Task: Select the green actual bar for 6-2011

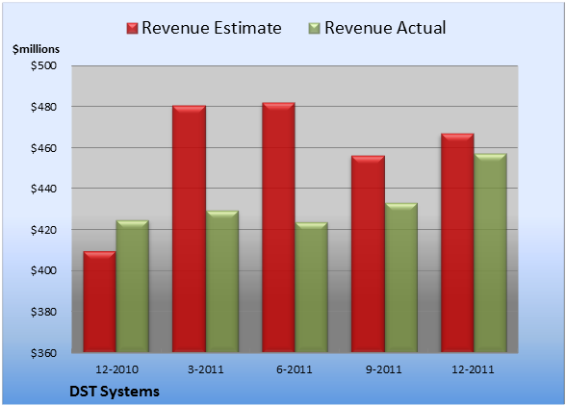Action: pos(311,288)
